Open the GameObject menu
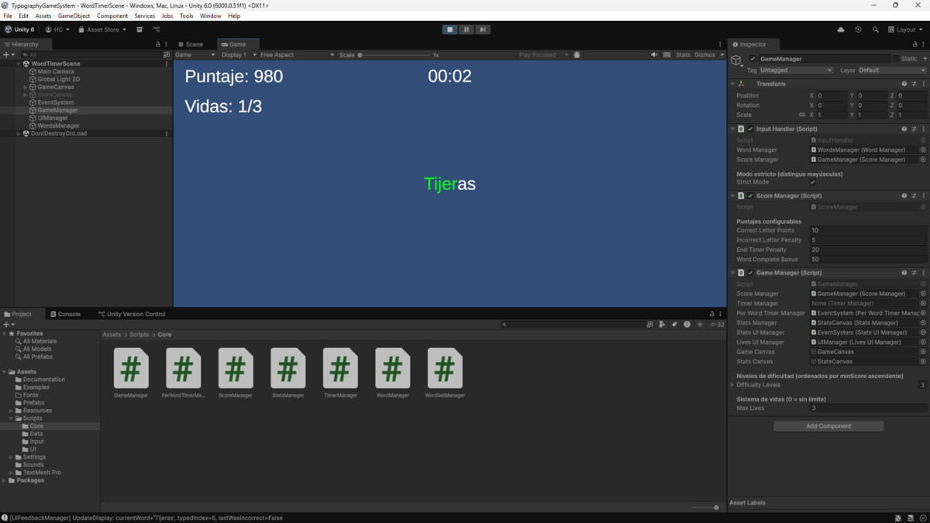Image resolution: width=930 pixels, height=523 pixels. click(x=74, y=15)
